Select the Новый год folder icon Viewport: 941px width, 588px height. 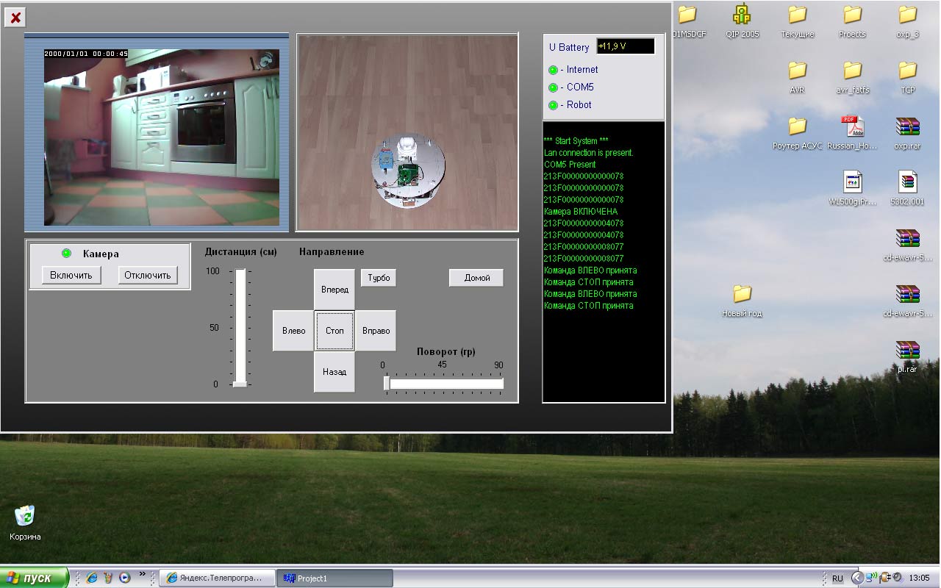[x=742, y=295]
